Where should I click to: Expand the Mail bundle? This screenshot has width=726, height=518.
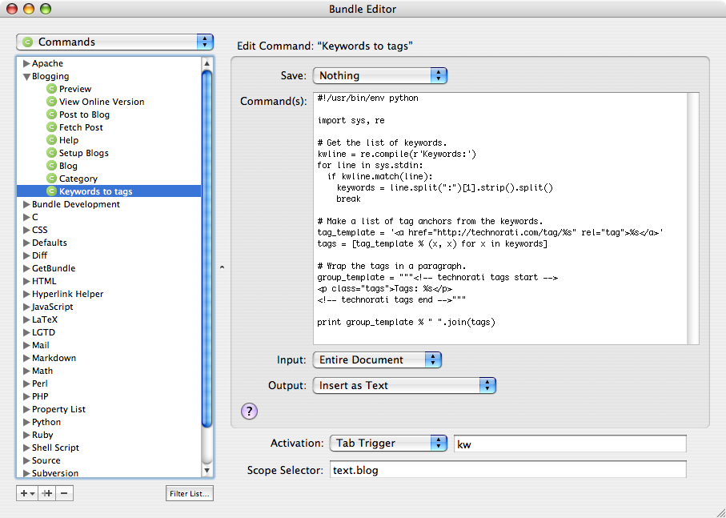(x=26, y=345)
